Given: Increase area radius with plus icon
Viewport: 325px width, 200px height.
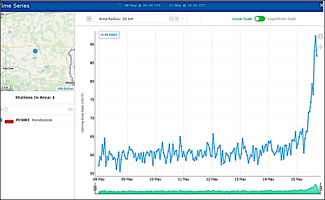Looking at the screenshot, I should click(x=177, y=19).
